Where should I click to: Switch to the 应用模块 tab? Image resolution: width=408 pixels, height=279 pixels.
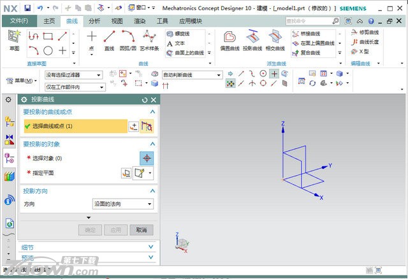click(191, 21)
